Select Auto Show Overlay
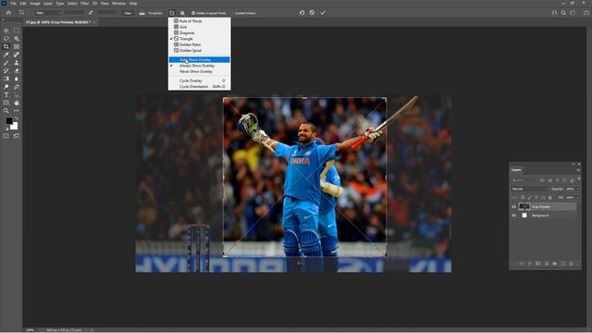The image size is (592, 333). coord(199,59)
